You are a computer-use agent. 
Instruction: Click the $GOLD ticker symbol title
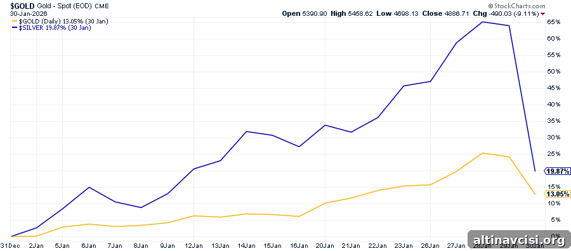[23, 6]
